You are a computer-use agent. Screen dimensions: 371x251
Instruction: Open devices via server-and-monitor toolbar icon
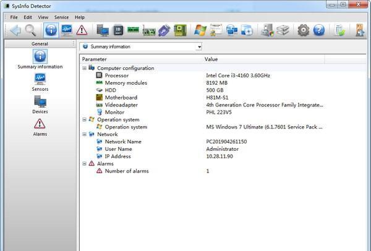point(103,30)
